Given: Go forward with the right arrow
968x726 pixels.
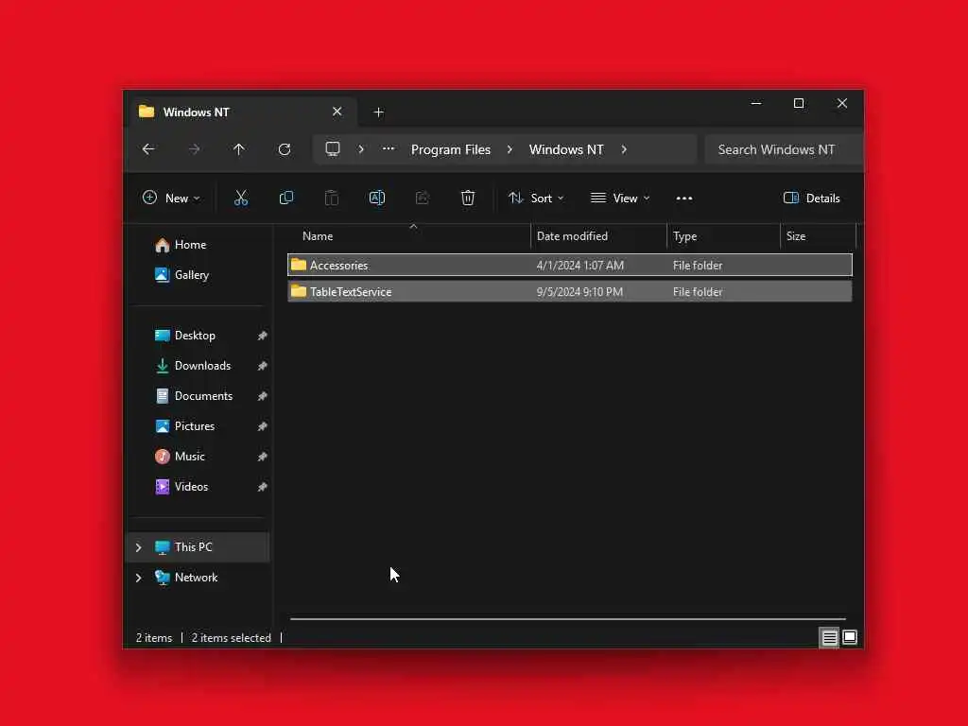Looking at the screenshot, I should click(194, 149).
